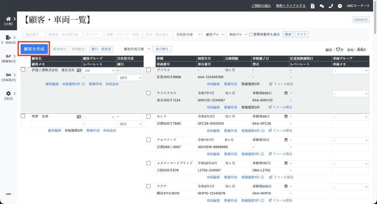
Task: Check the box for 伊達工業株式会社 customer row
Action: click(23, 70)
